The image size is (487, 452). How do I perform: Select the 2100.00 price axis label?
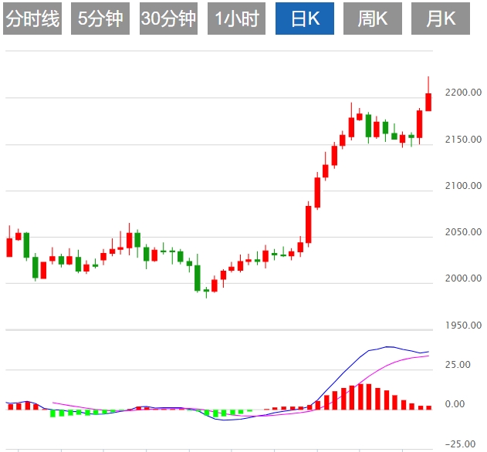pos(463,186)
